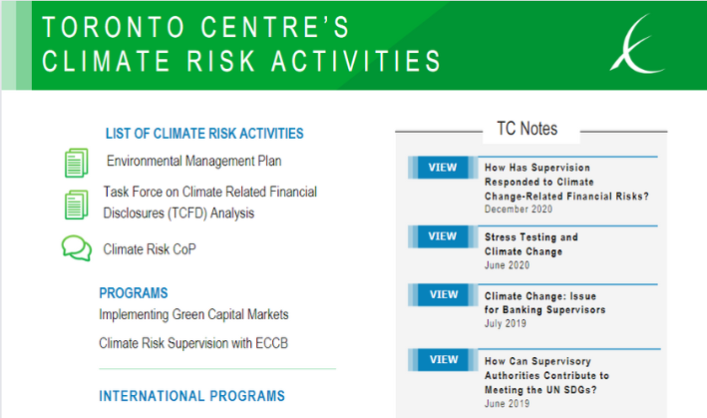Click the List of Climate Risk Activities heading
The image size is (707, 418).
[x=204, y=134]
